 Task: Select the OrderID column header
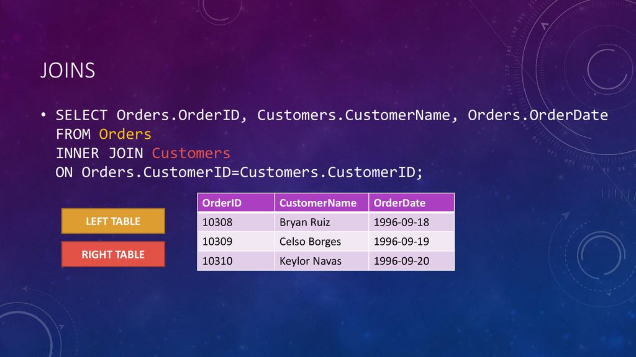pyautogui.click(x=235, y=203)
